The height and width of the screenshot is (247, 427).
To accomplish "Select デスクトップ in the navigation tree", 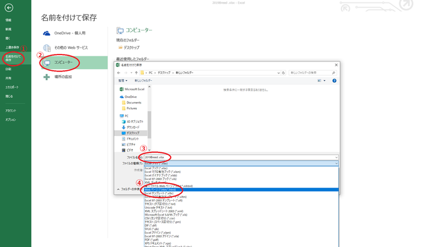I will point(131,133).
